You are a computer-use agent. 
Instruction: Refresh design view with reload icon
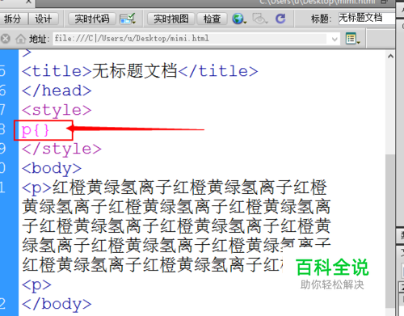click(280, 19)
